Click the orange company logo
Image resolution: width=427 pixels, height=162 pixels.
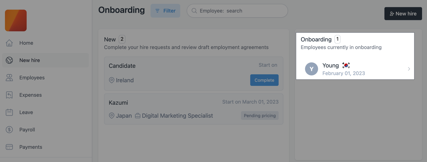16,21
